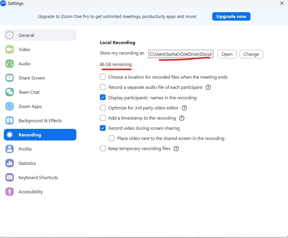Viewport: 288px width, 238px height.
Task: Uncheck Record video during screen sharing
Action: click(103, 128)
